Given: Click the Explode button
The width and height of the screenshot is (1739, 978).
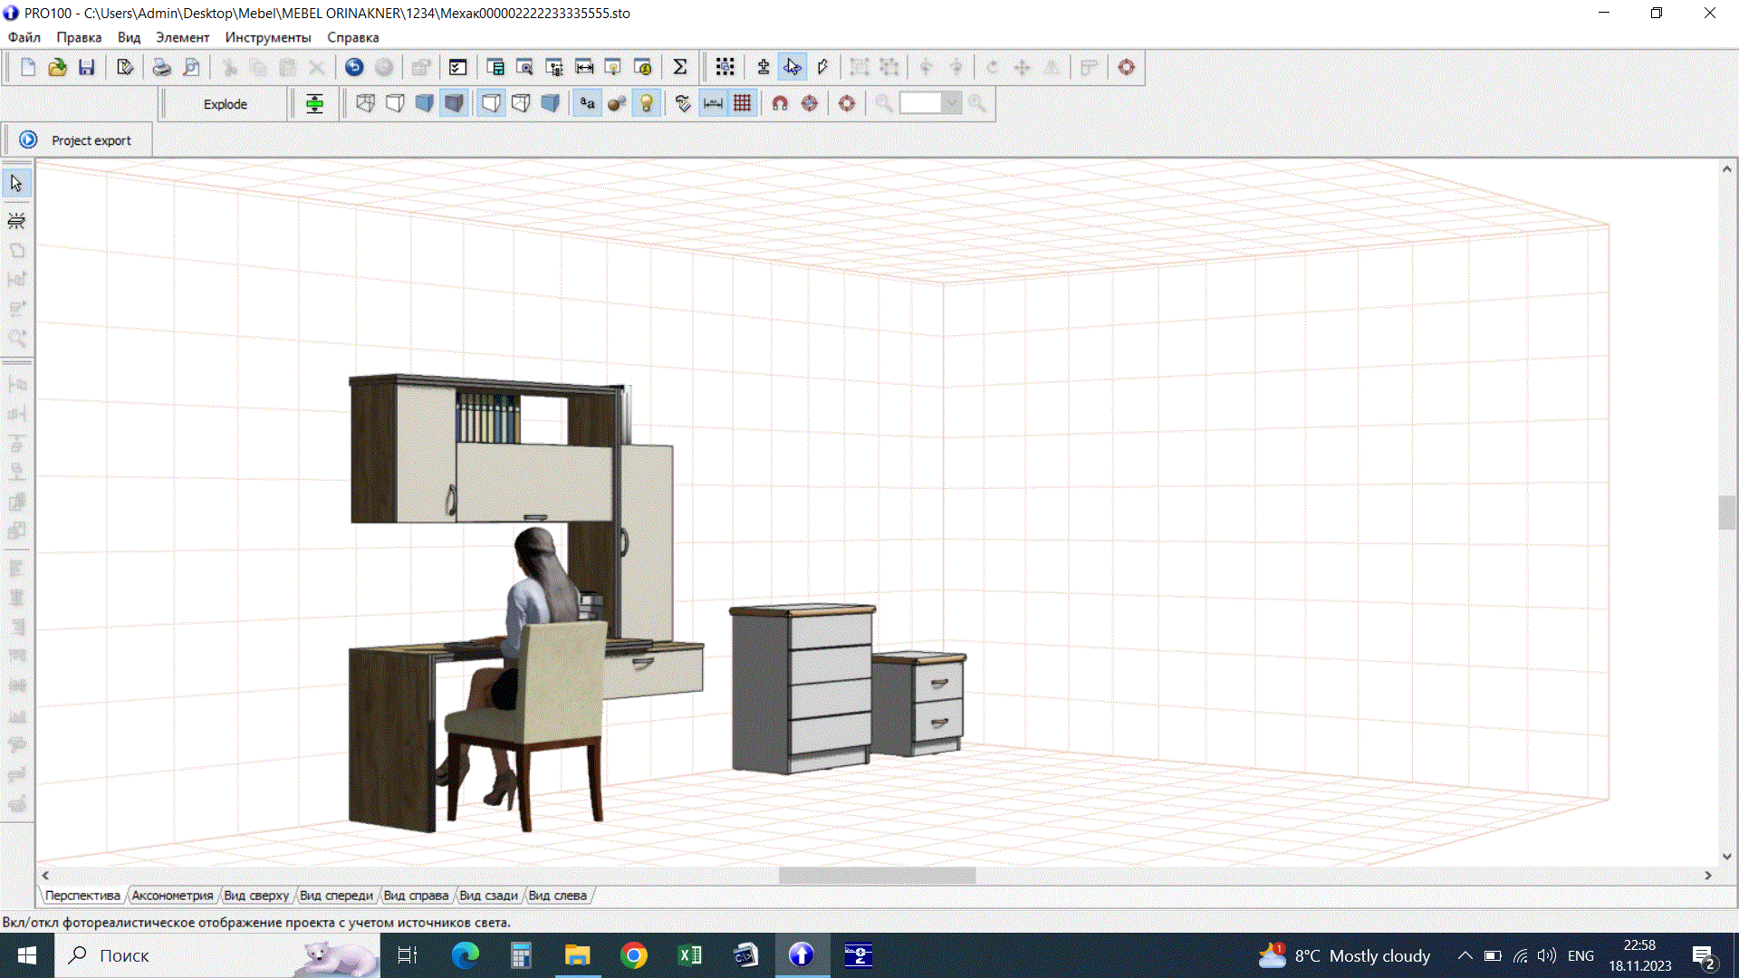Looking at the screenshot, I should [x=223, y=103].
